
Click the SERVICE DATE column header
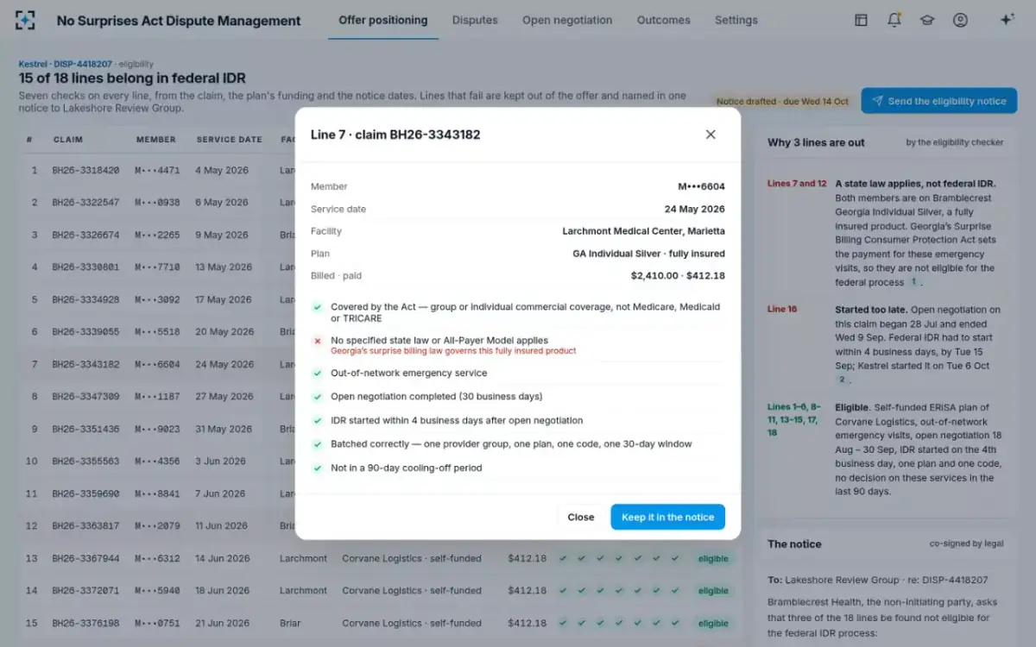[x=229, y=140]
